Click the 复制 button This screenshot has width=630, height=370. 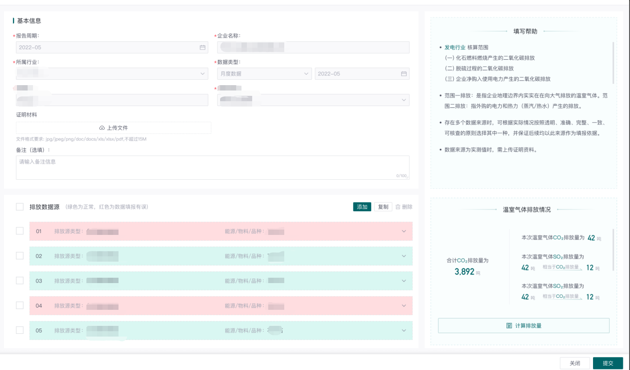click(383, 207)
